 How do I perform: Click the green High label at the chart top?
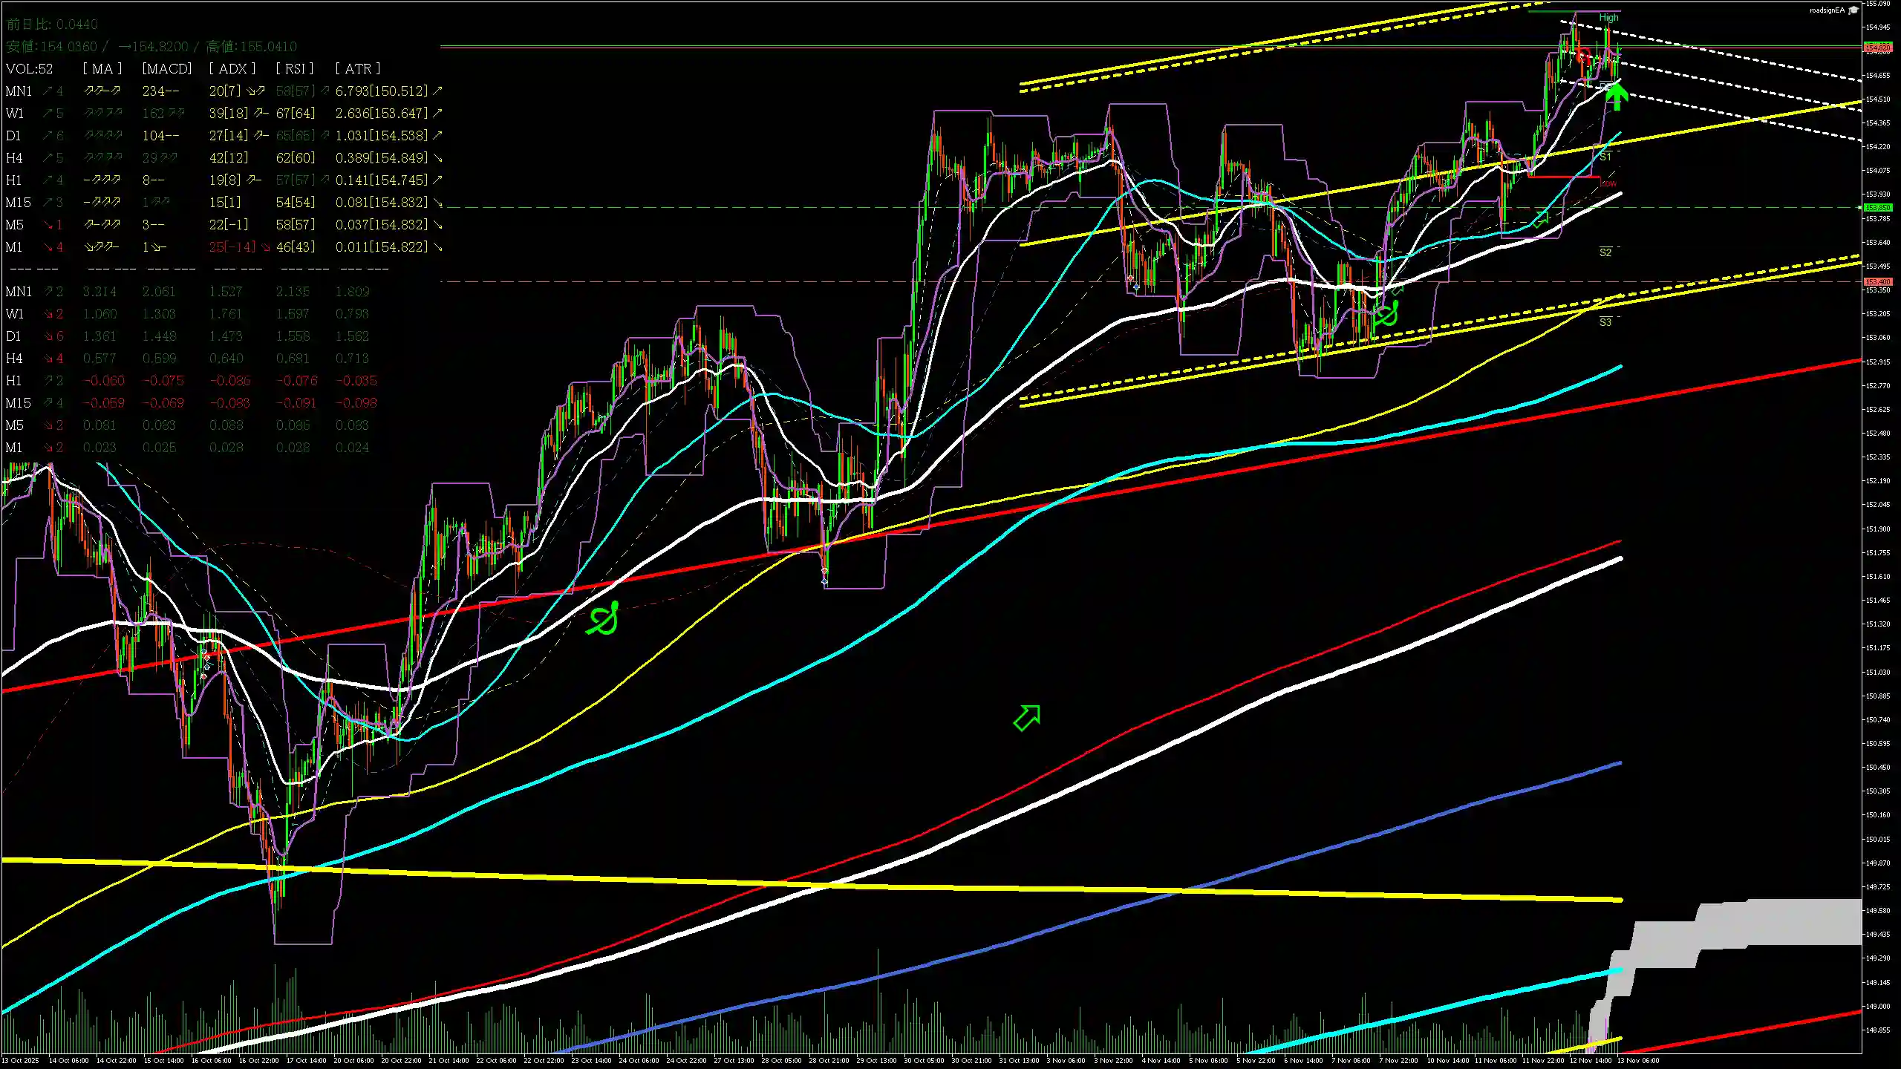tap(1608, 17)
